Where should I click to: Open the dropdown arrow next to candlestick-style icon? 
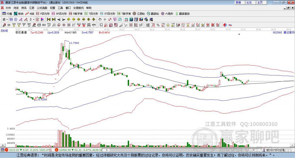click(x=34, y=19)
